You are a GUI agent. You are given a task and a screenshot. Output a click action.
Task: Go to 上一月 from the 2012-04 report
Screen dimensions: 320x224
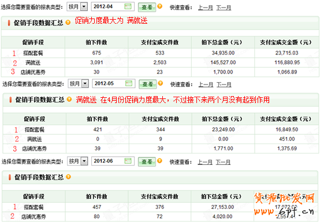[x=205, y=8]
